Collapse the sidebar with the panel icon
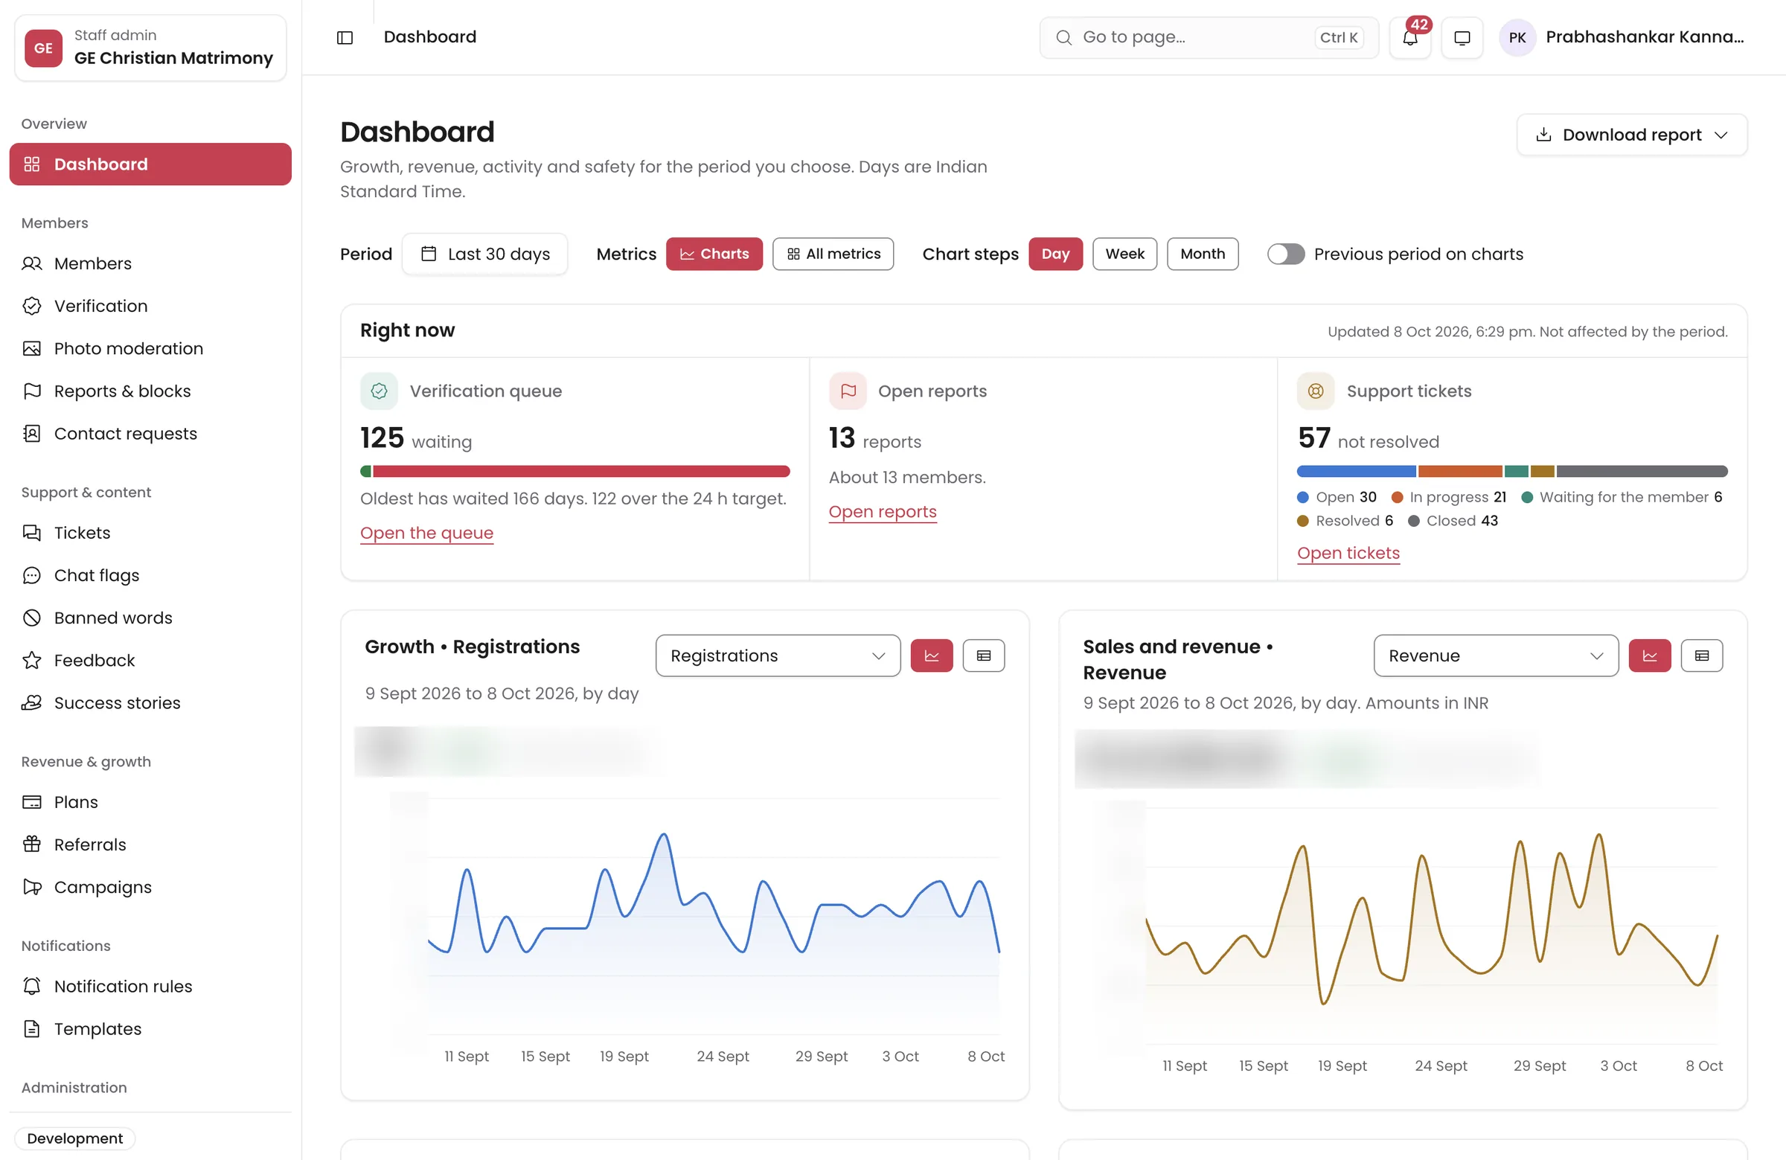 345,37
